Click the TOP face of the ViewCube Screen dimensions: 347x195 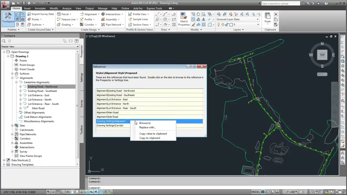(322, 55)
